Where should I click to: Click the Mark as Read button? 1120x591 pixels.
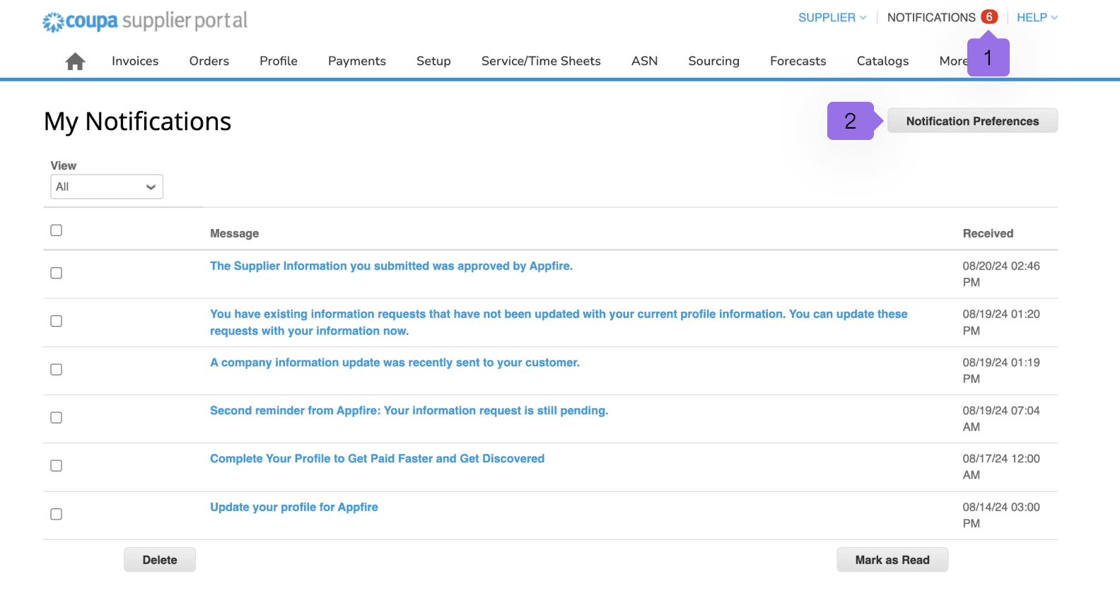(892, 560)
